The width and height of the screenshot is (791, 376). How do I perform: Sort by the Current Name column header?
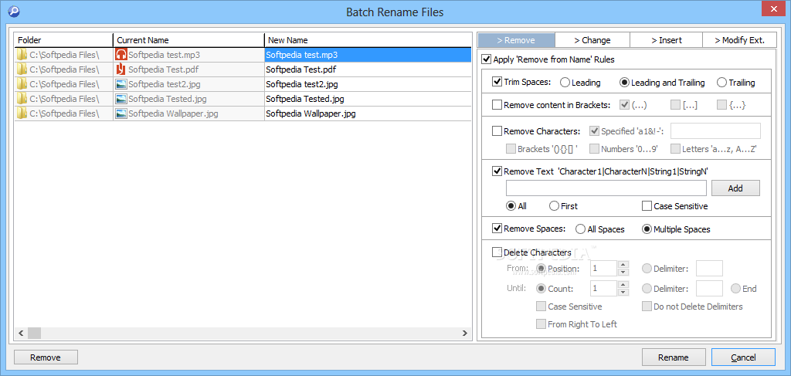(x=188, y=40)
